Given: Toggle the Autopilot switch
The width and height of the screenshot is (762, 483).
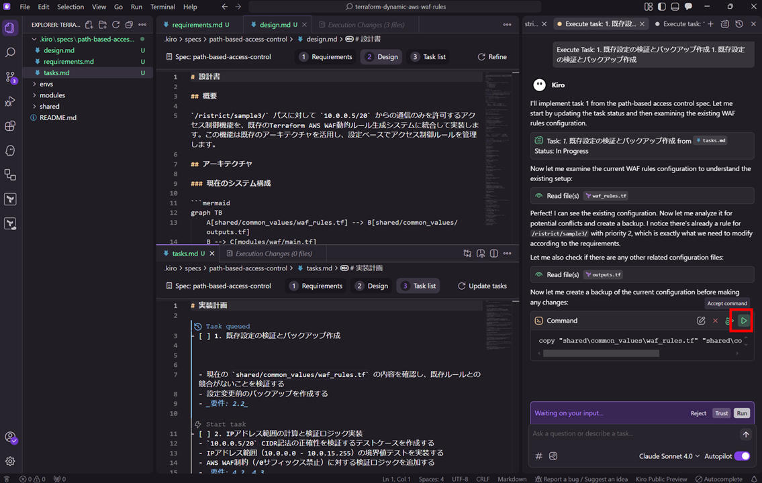Looking at the screenshot, I should [x=742, y=455].
